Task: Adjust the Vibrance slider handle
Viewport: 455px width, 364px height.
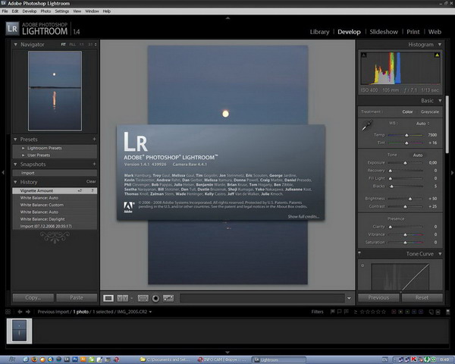Action: coord(405,234)
